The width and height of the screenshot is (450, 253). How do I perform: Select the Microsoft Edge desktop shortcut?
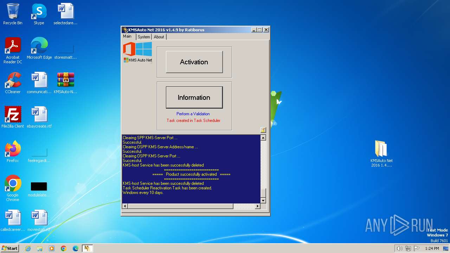[x=39, y=48]
